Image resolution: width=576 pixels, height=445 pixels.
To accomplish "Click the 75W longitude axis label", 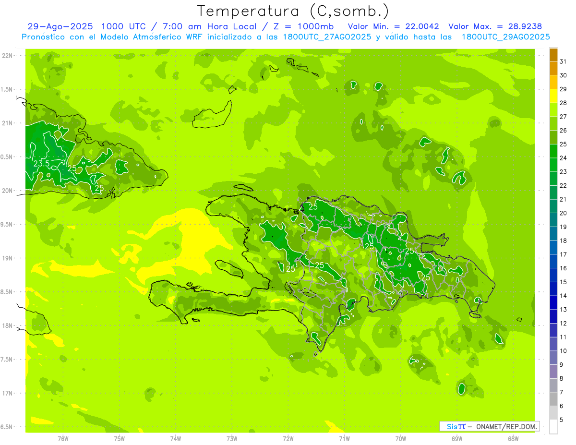I will click(x=119, y=438).
